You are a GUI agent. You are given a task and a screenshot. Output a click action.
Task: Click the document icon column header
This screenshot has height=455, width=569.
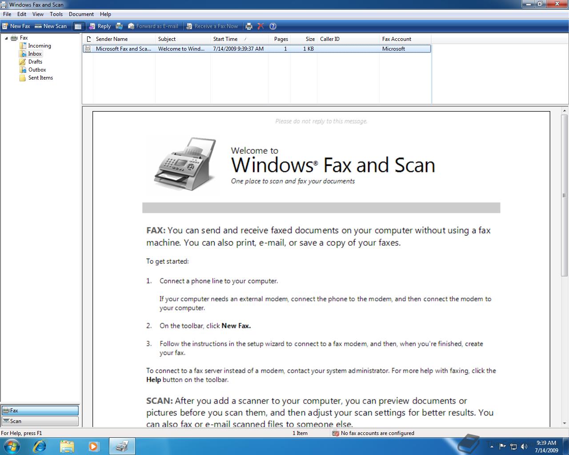[x=88, y=39]
